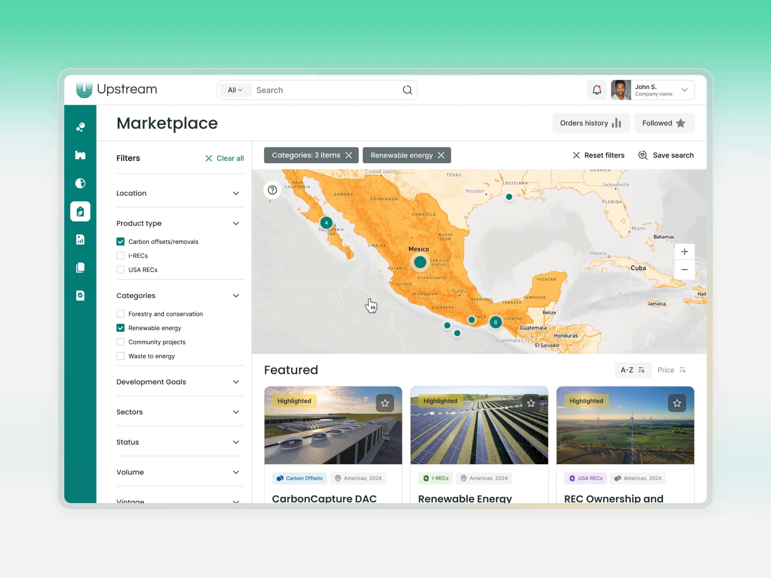Screen dimensions: 771x578
Task: Click the map cluster marker labeled 6
Action: point(495,322)
